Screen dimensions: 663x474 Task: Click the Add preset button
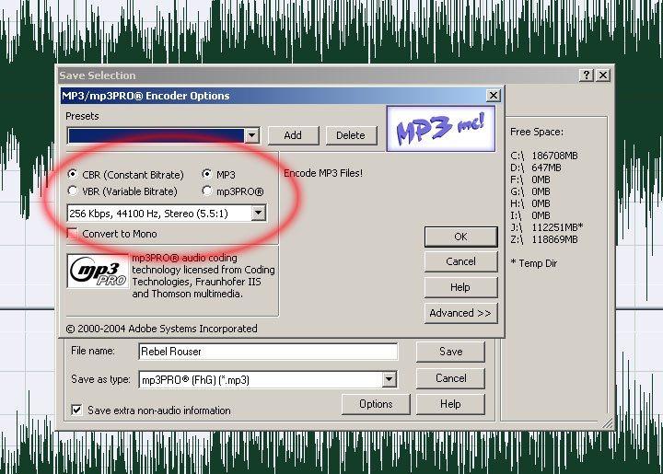(x=293, y=135)
